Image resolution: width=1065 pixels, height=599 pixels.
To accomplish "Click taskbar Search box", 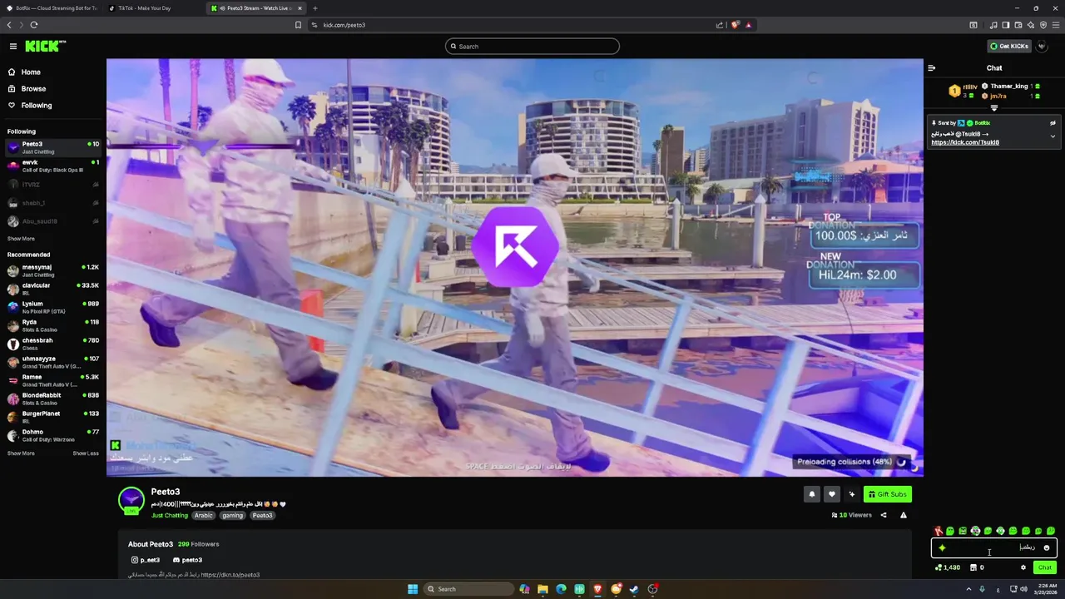I will pyautogui.click(x=468, y=589).
